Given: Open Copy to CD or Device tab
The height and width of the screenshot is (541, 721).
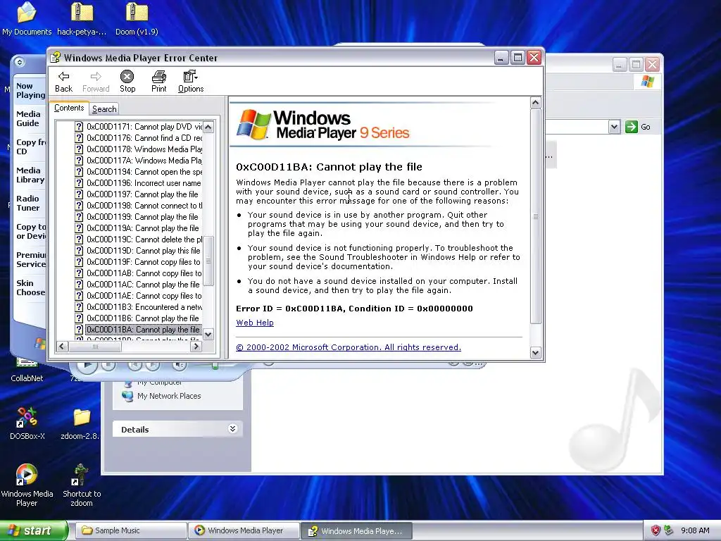Looking at the screenshot, I should [x=31, y=231].
